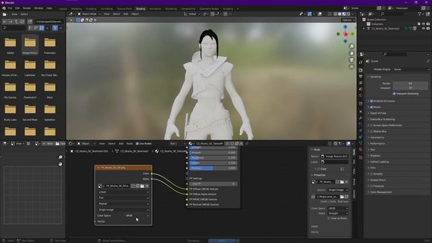
Task: Open the File menu
Action: click(x=10, y=9)
